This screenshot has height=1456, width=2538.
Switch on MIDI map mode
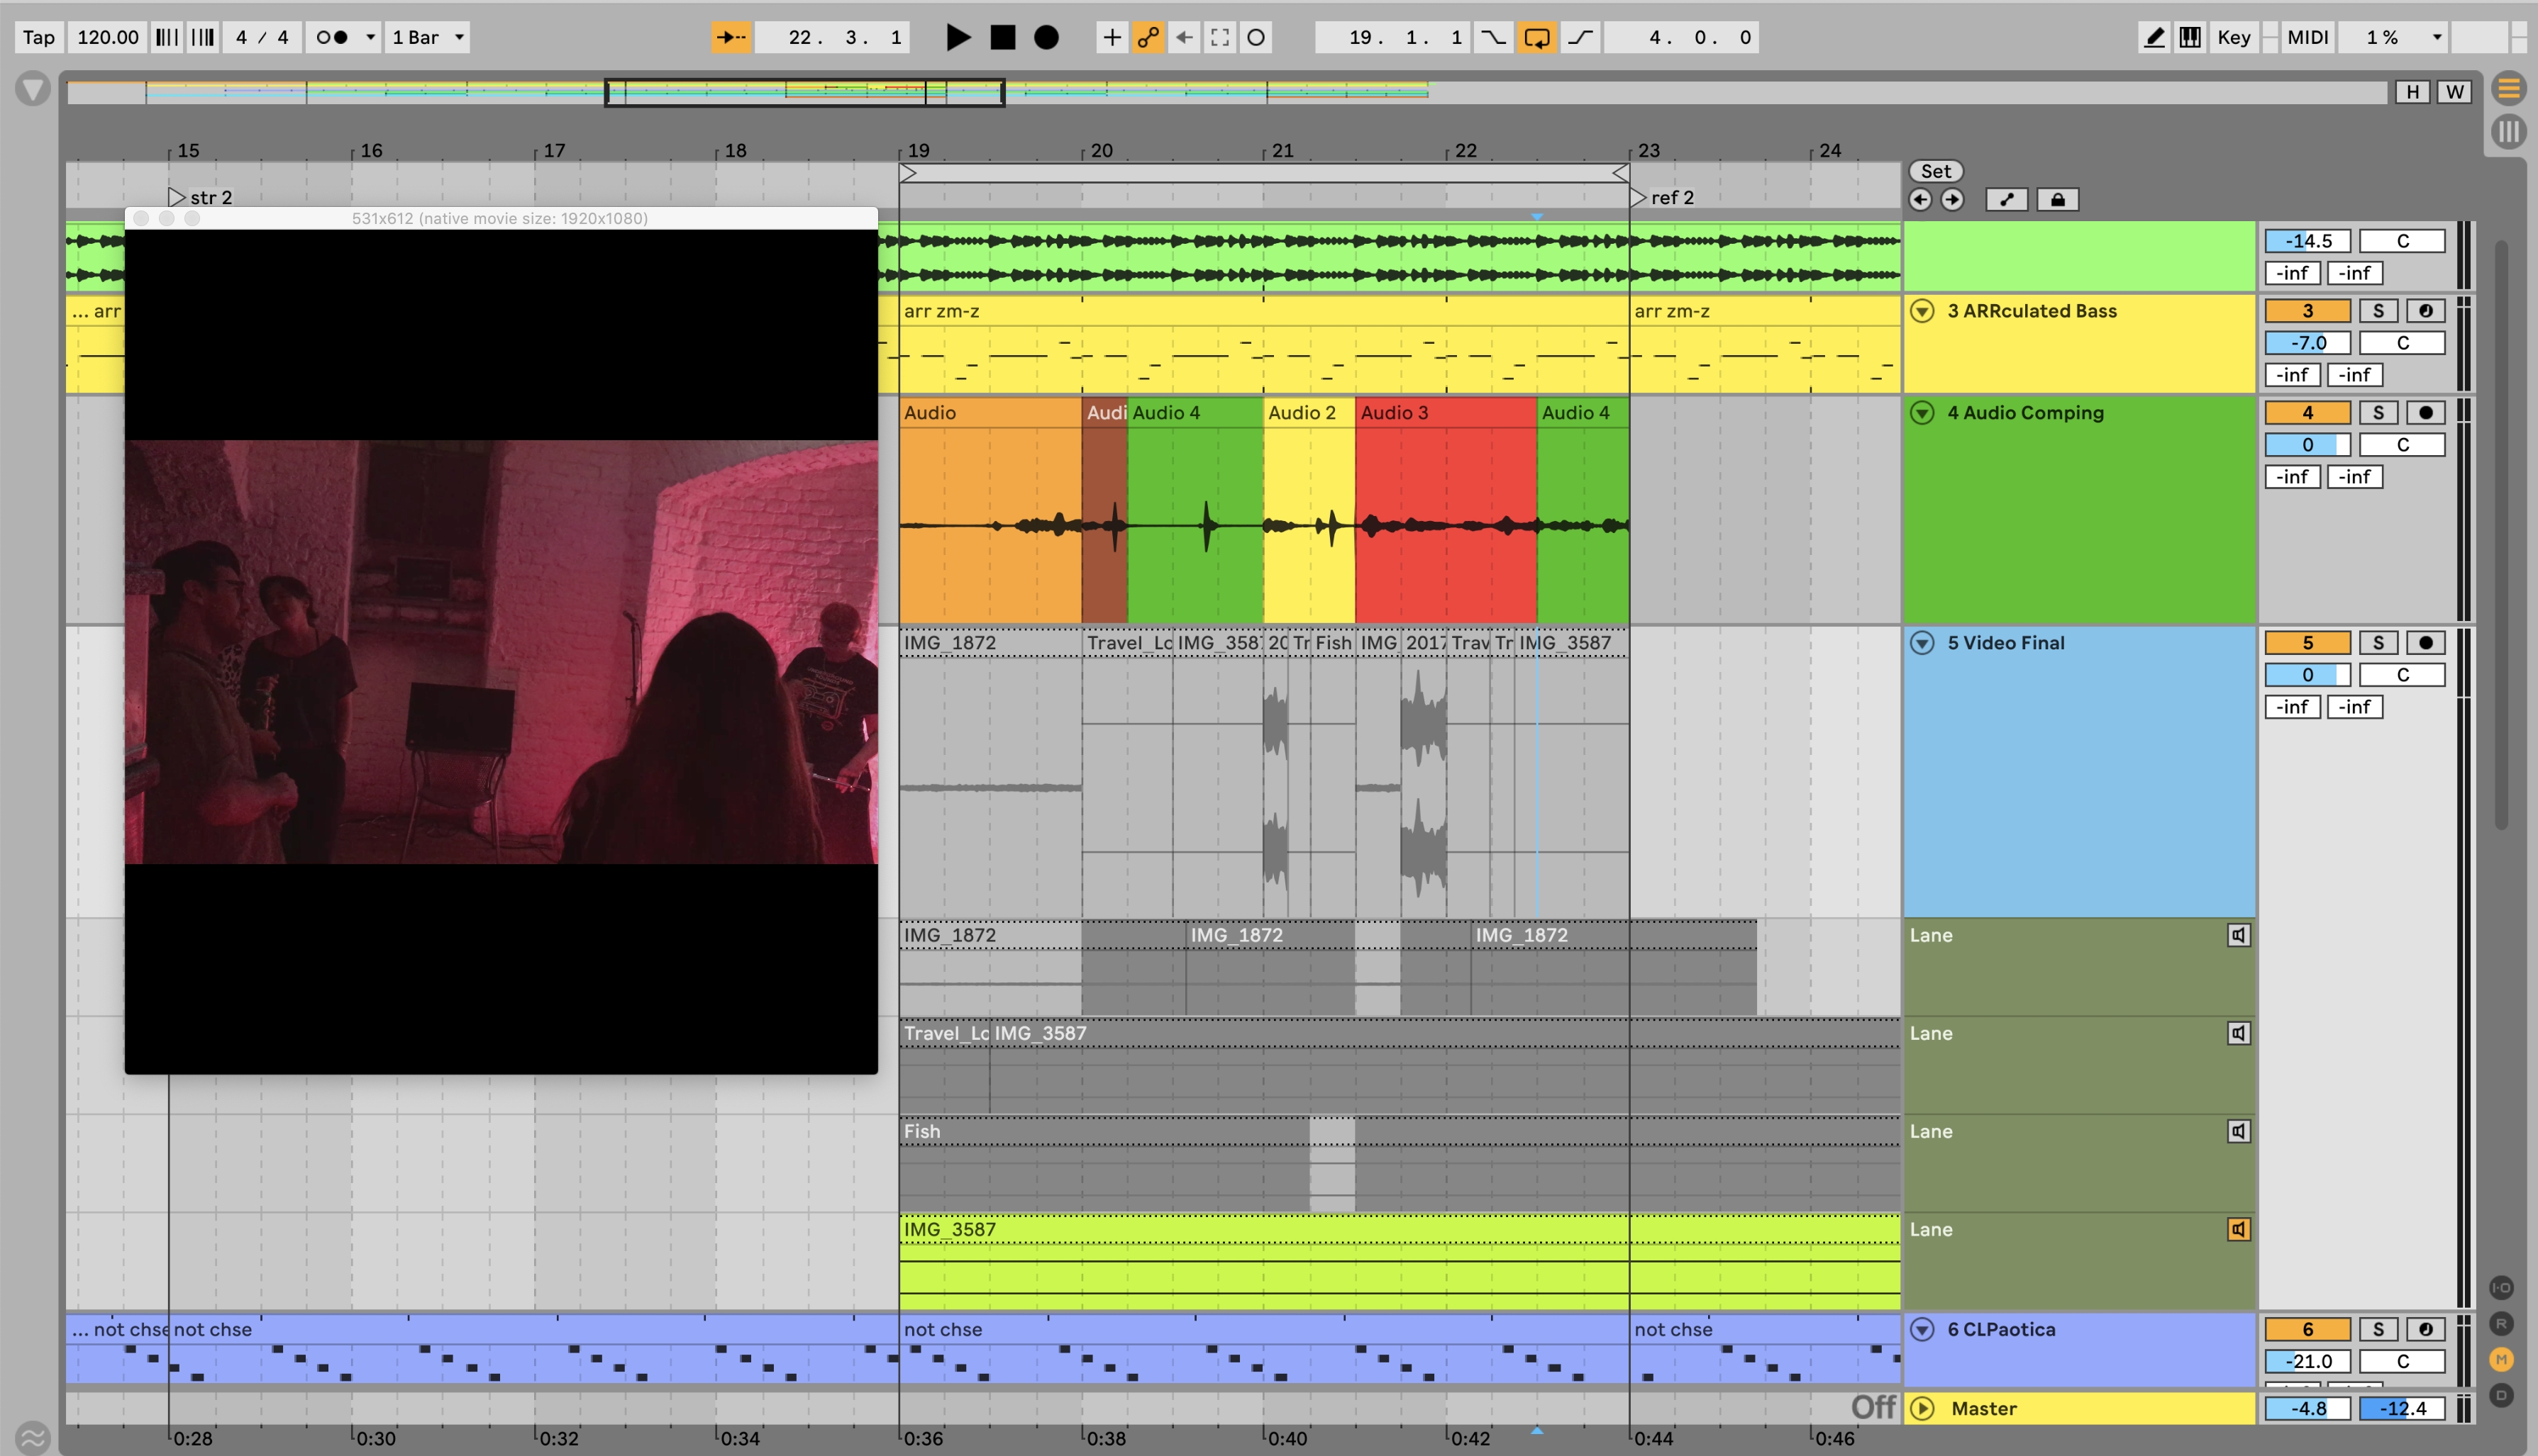click(2308, 38)
